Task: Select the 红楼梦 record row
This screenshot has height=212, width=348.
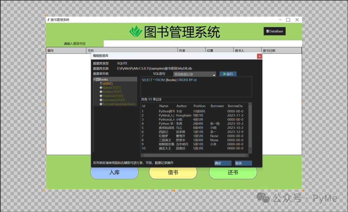Action: click(x=195, y=136)
